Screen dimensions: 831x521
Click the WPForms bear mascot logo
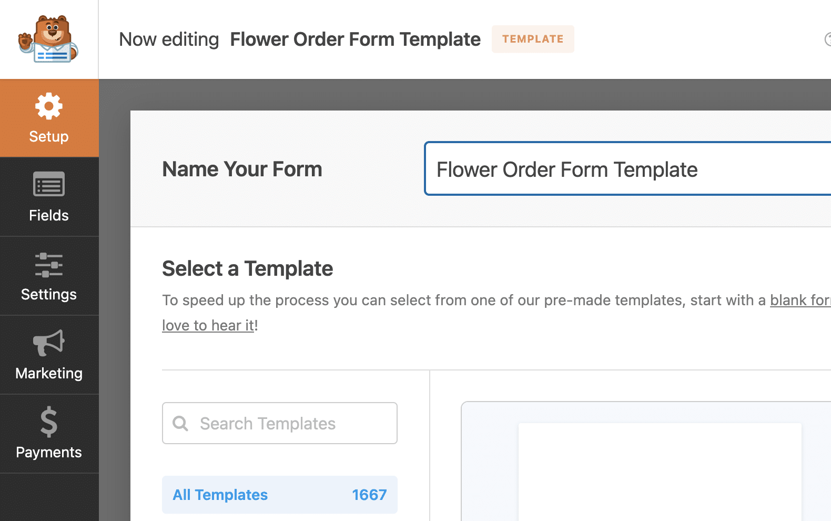pos(48,39)
